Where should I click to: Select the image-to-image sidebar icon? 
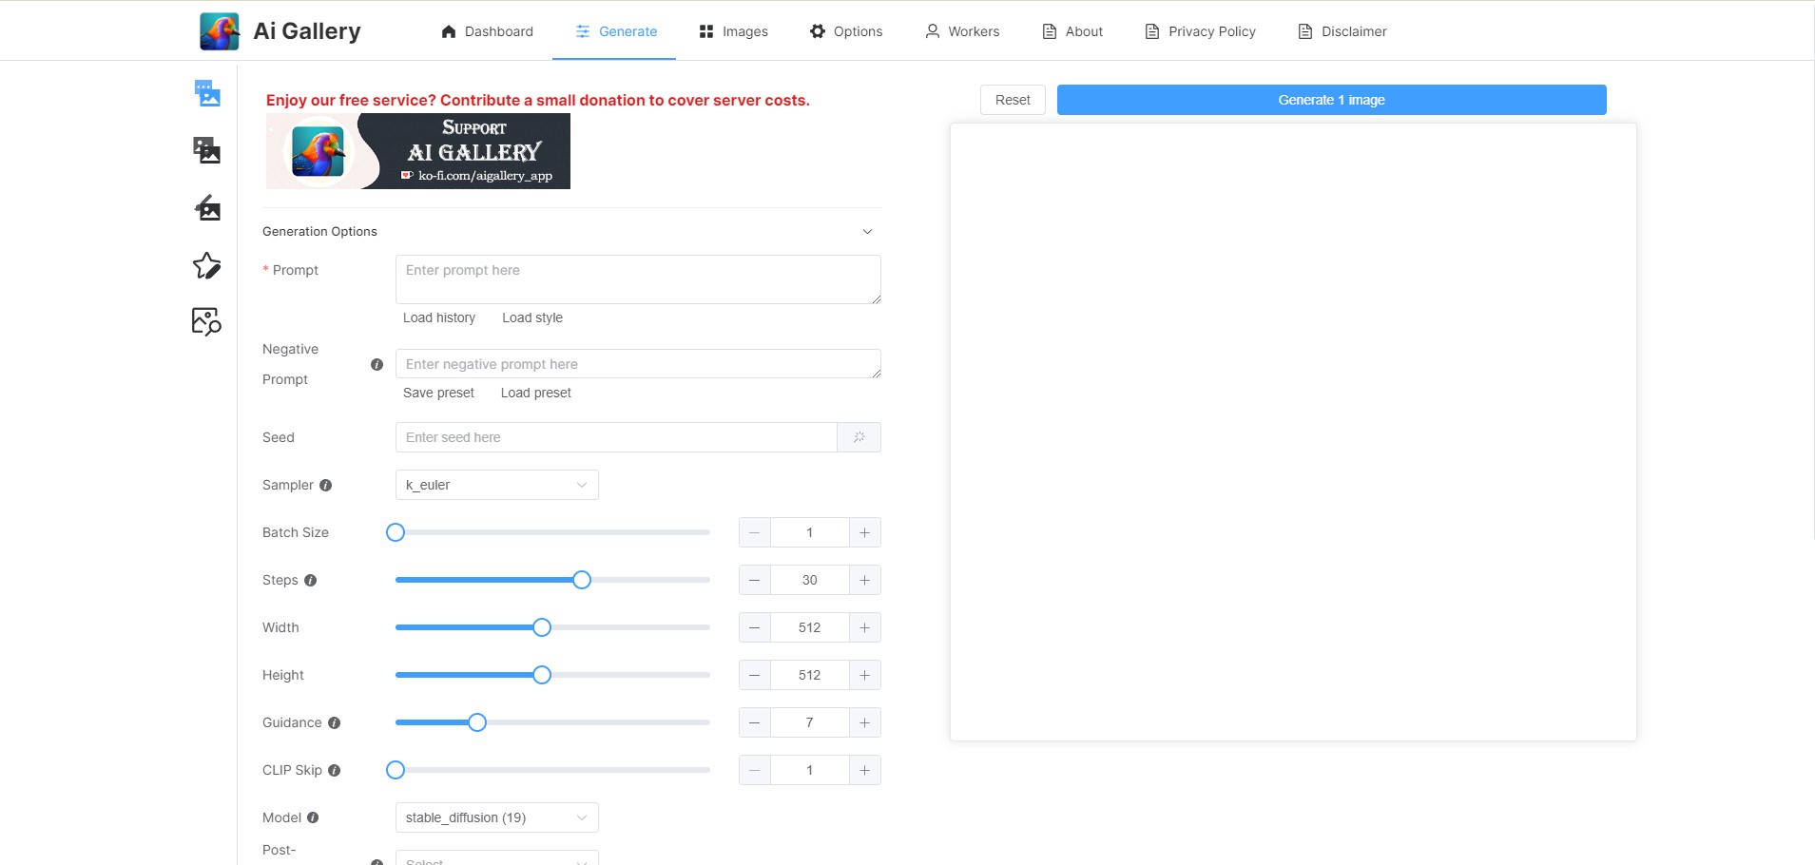coord(207,150)
